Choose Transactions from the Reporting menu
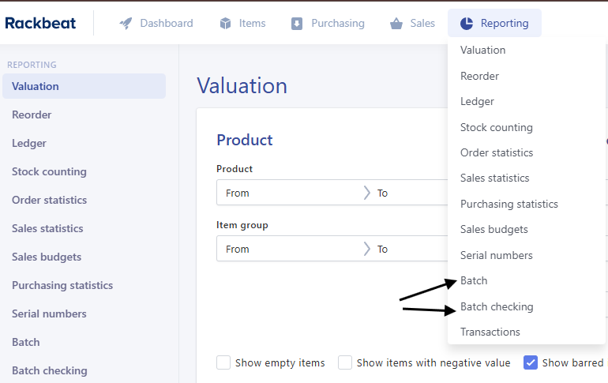The height and width of the screenshot is (383, 608). click(490, 332)
